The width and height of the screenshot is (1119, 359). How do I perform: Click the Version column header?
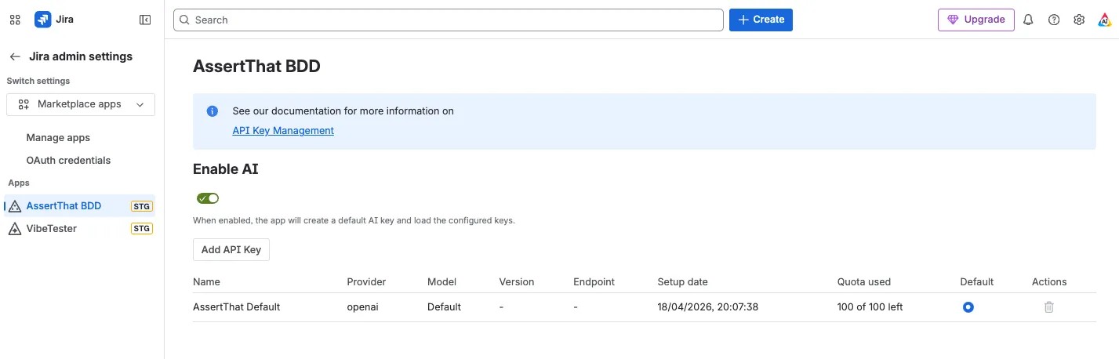(517, 282)
